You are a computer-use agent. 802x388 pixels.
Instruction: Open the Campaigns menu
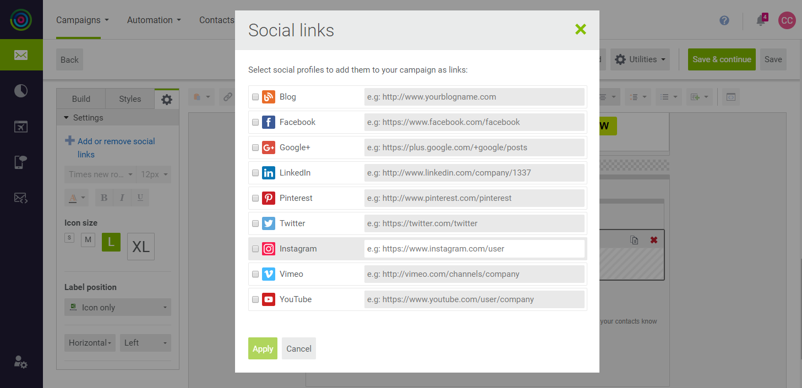[83, 20]
